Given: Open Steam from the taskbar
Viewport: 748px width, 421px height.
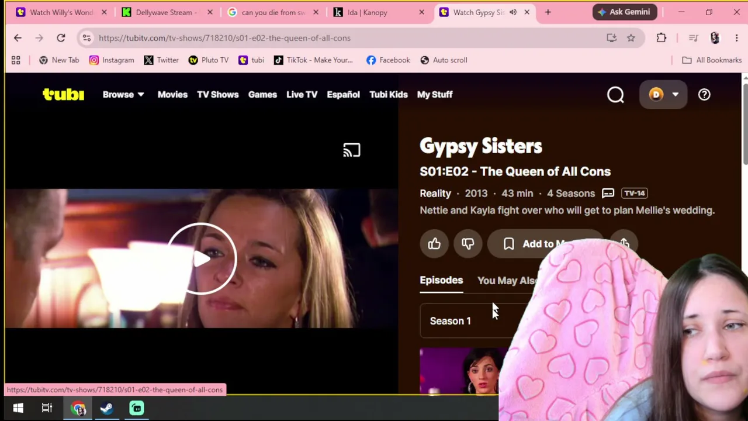Looking at the screenshot, I should coord(107,408).
